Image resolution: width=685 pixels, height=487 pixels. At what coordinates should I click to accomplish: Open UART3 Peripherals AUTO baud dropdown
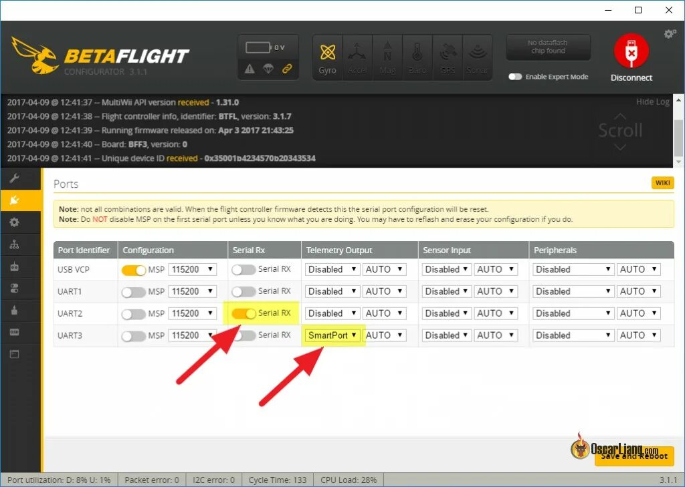pyautogui.click(x=638, y=335)
